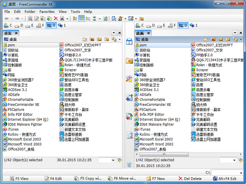The image size is (246, 184).
Task: Open the File menu
Action: 7,12
